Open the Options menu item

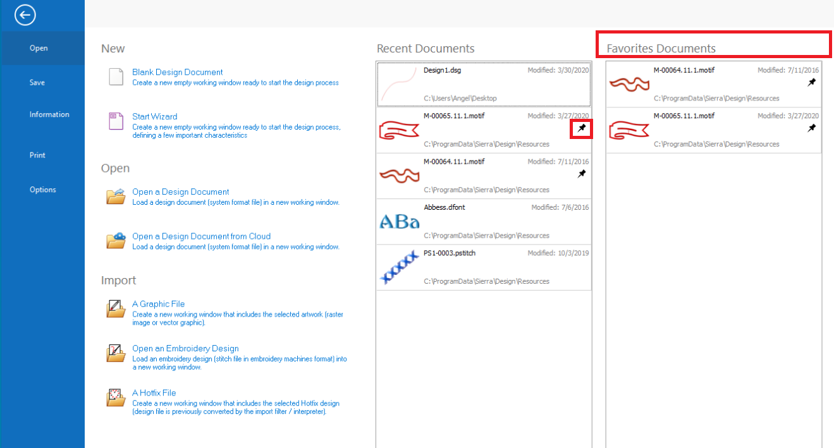tap(42, 190)
